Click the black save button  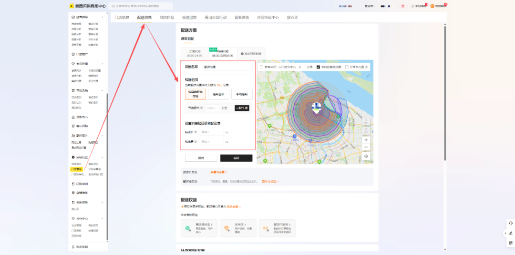pyautogui.click(x=236, y=158)
